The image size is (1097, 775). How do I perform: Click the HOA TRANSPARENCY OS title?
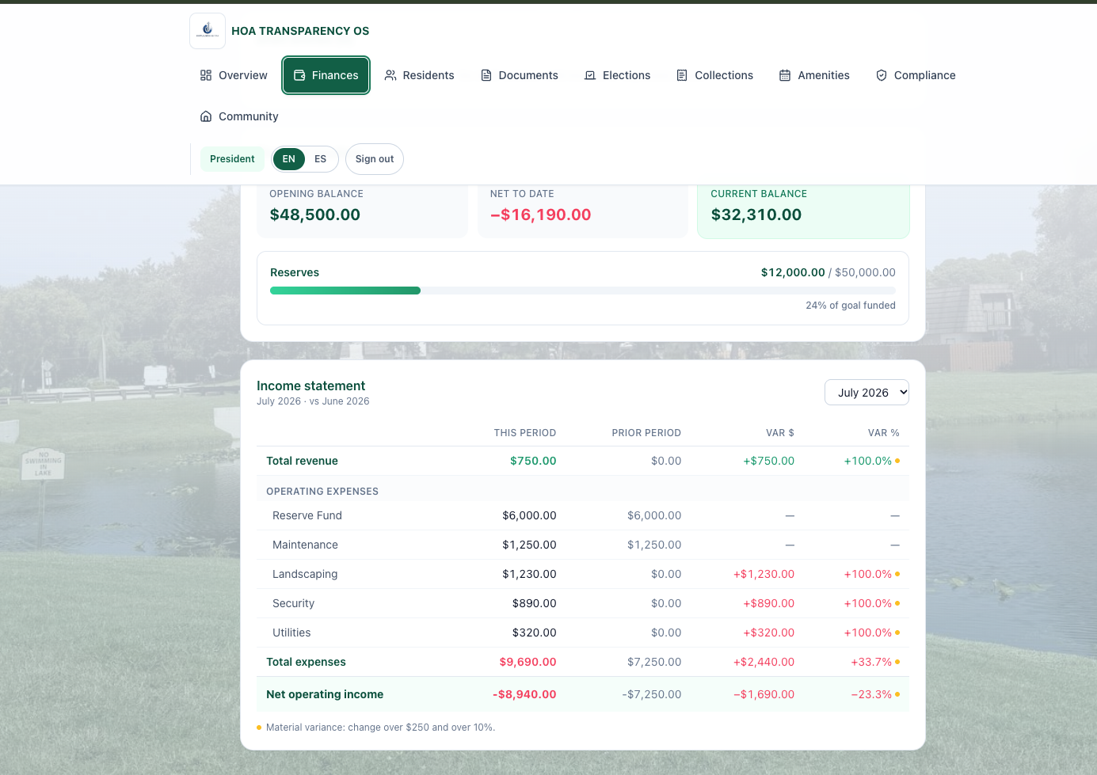point(300,31)
